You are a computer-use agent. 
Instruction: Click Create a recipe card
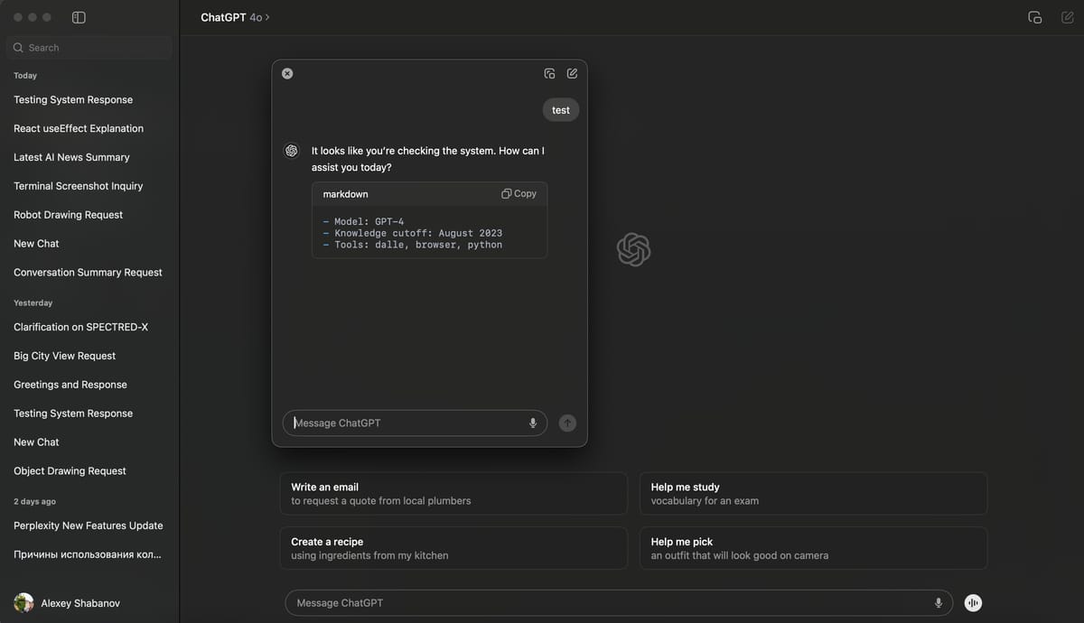tap(453, 548)
